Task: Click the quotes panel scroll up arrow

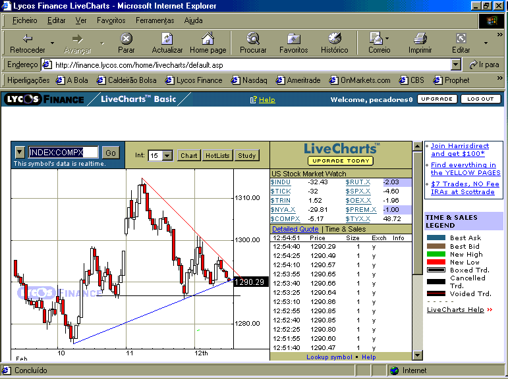Action: click(418, 147)
